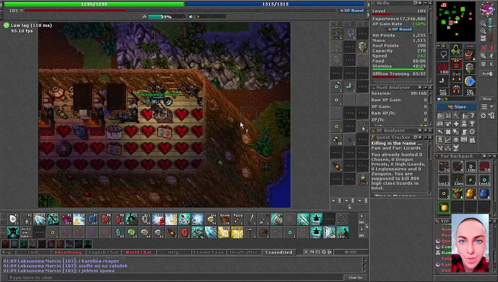Collapse the equipment inventory with minus button
Image resolution: width=498 pixels, height=282 pixels.
tap(438, 46)
